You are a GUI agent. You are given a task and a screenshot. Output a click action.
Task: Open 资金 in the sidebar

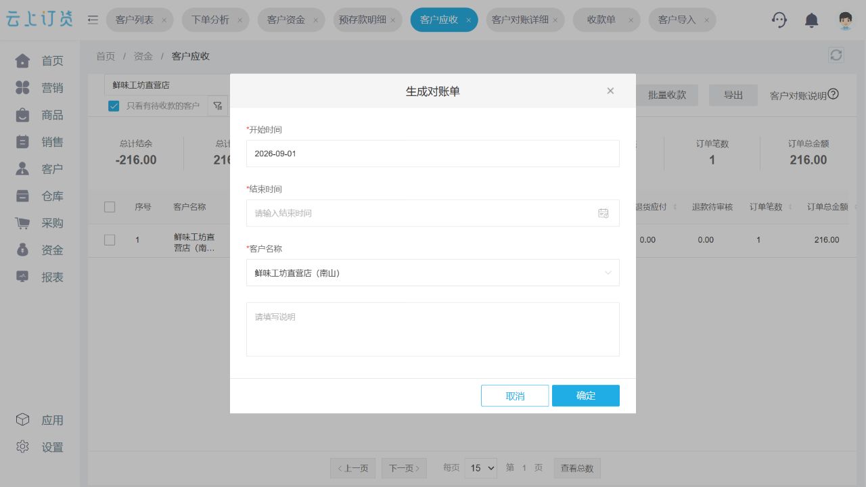[x=40, y=250]
